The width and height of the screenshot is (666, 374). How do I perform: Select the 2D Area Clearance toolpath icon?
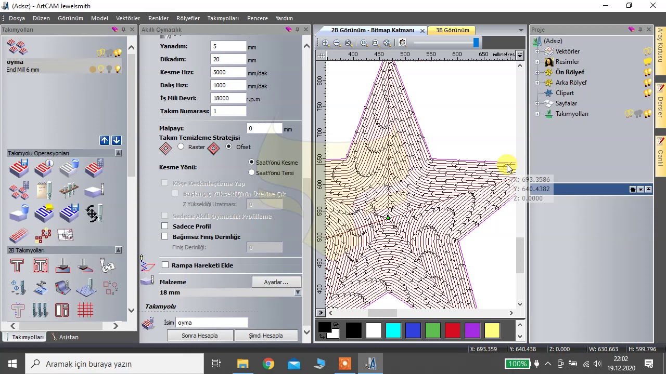(40, 265)
